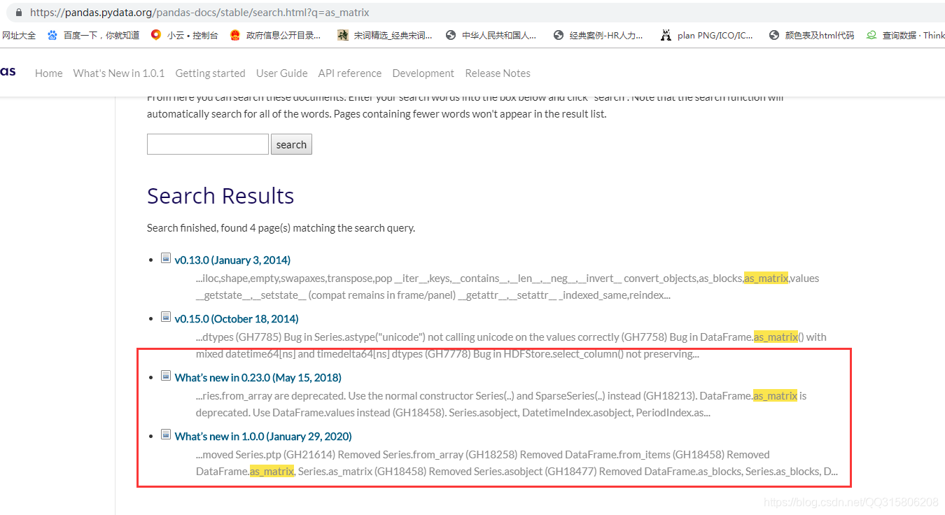Open the 网址大全 bookmark

click(20, 34)
